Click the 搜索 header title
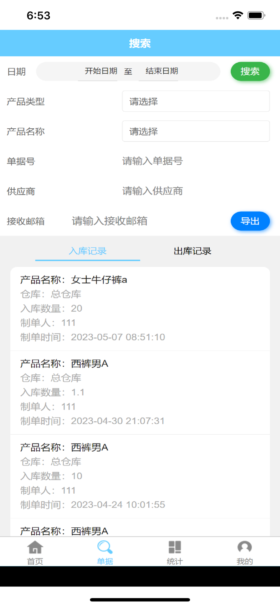 click(140, 43)
